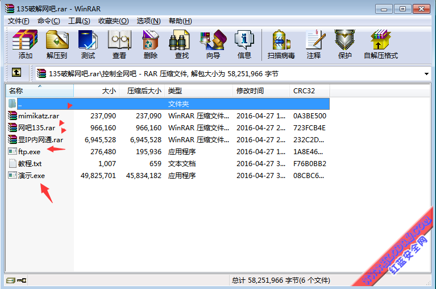Open the 命令(C) menu
Viewport: 436px width, 289px height.
49,21
